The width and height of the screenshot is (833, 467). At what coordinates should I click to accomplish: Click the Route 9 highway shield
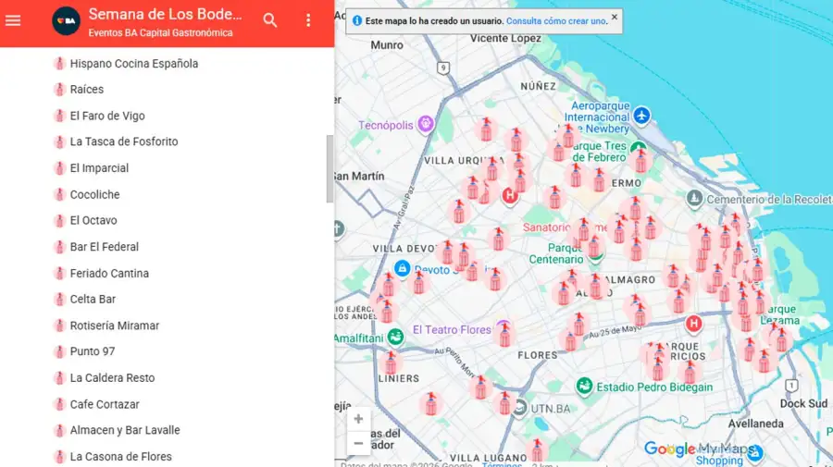pos(443,68)
